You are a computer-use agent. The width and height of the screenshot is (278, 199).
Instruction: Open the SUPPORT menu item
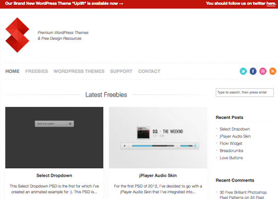[x=121, y=71]
